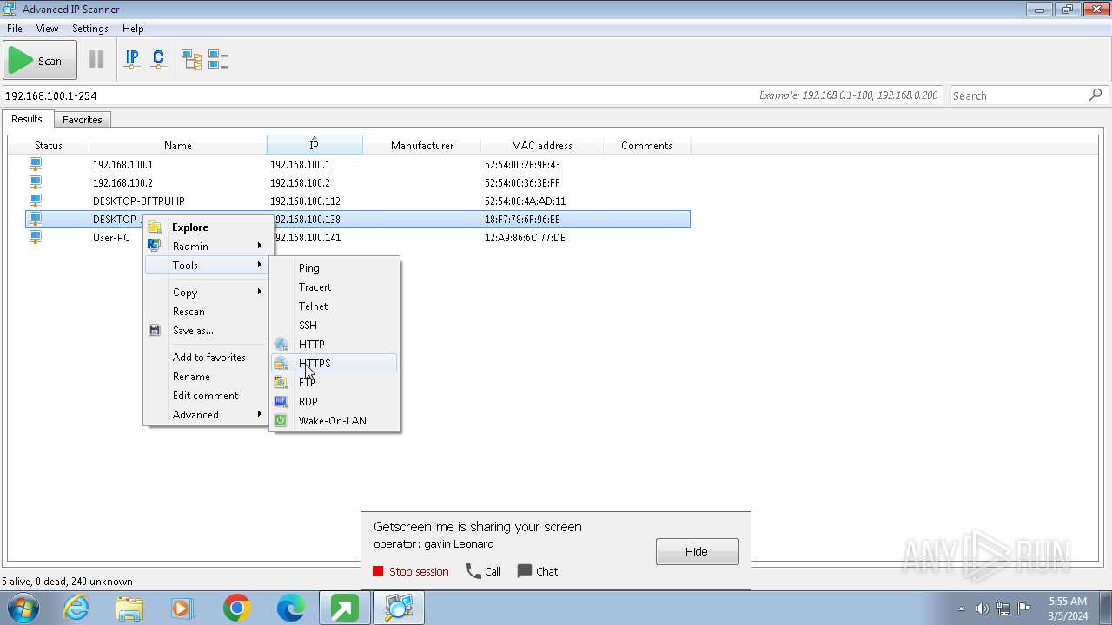Expand the Copy submenu

(207, 293)
